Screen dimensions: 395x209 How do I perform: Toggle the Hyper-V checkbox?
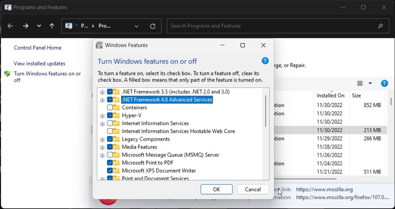click(x=110, y=116)
